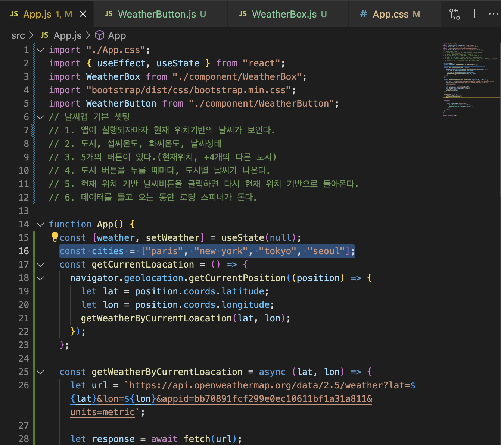Fold getCurrentLoacation at line 17

pos(40,265)
